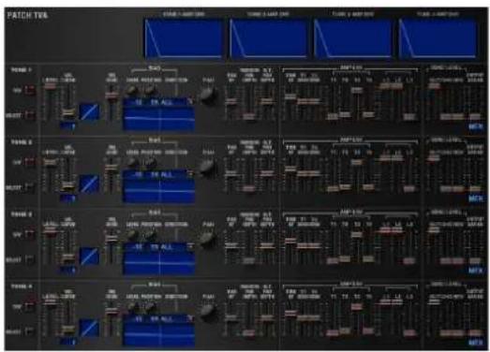Click the Tone 4 velocity curve graphic

(89, 328)
